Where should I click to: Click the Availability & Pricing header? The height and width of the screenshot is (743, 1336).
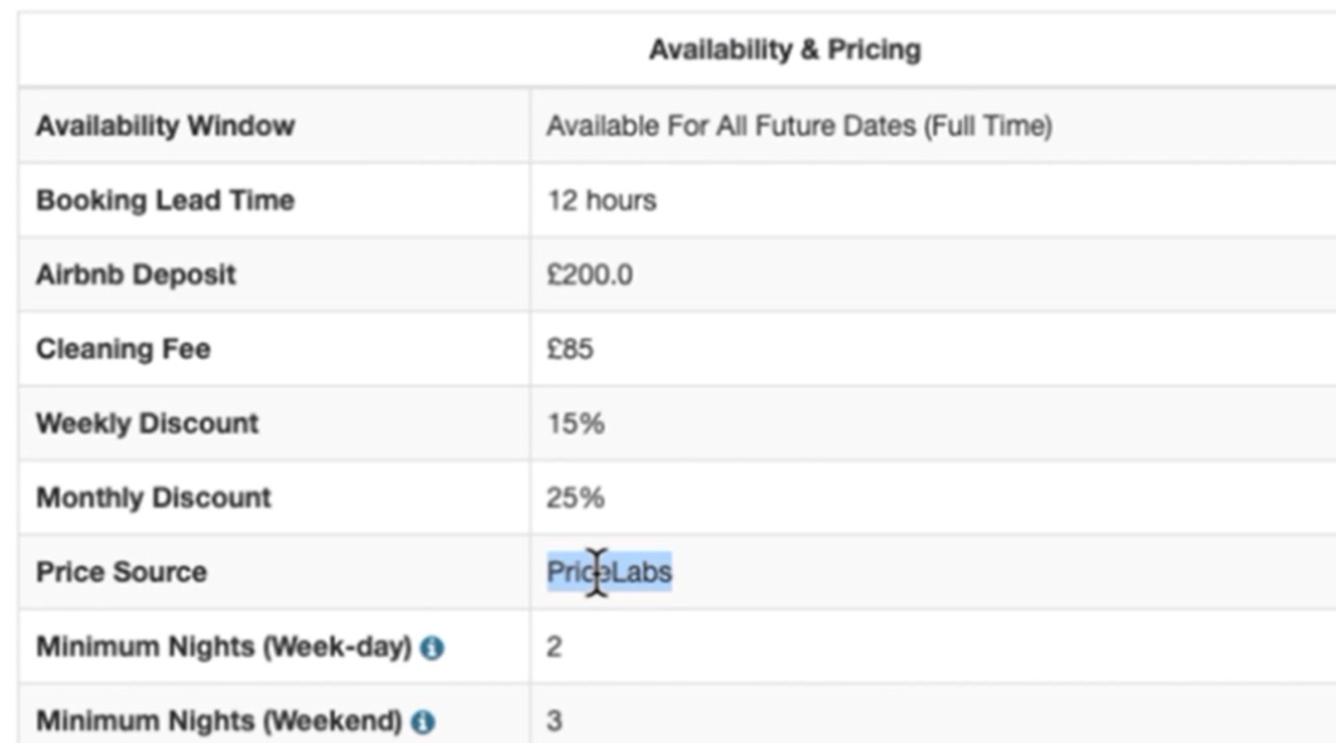point(785,50)
